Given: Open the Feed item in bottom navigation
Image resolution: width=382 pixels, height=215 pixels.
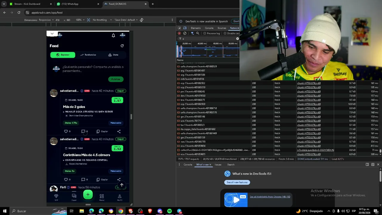Looking at the screenshot, I should coord(74,197).
